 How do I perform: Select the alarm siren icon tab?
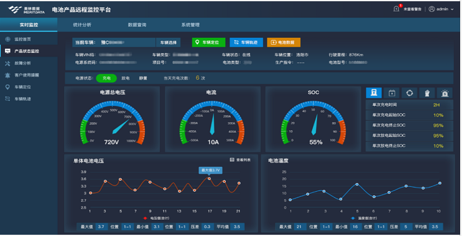click(445, 93)
